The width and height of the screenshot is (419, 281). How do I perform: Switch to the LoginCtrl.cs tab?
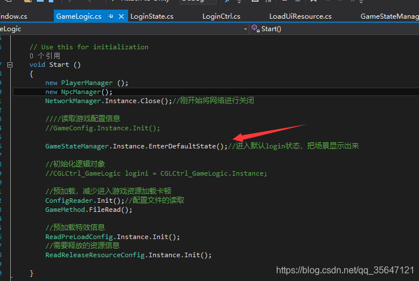pos(221,16)
